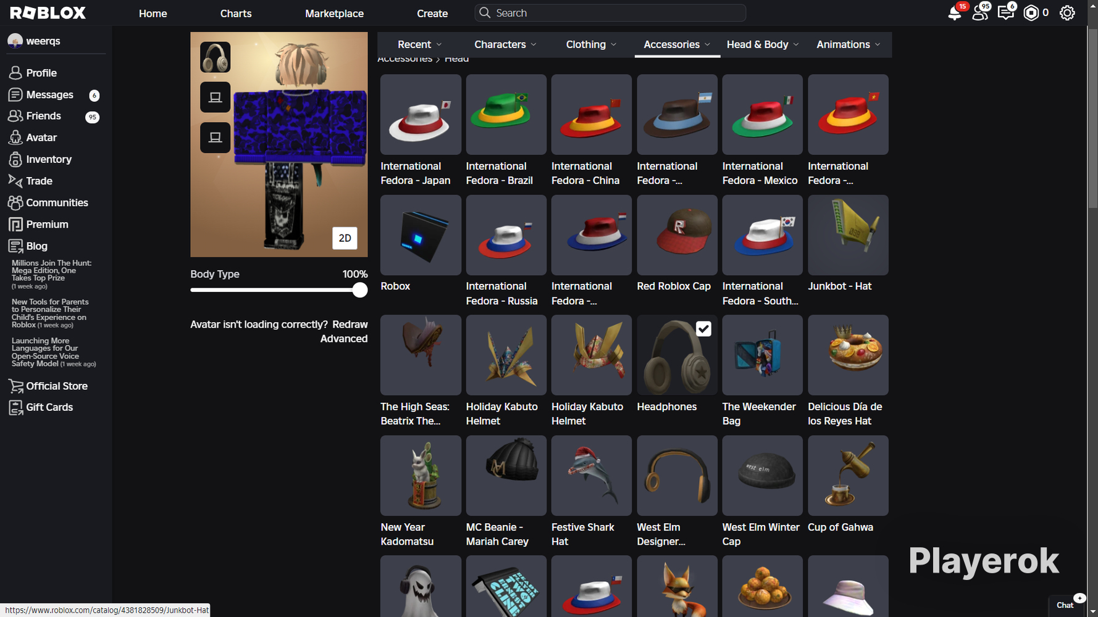Go to Home in top navigation

point(153,13)
